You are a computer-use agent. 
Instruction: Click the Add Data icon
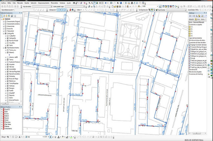pos(139,6)
